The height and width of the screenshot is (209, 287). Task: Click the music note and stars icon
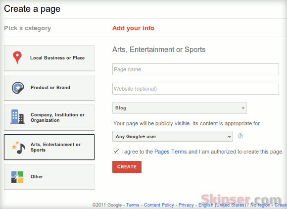click(x=18, y=147)
